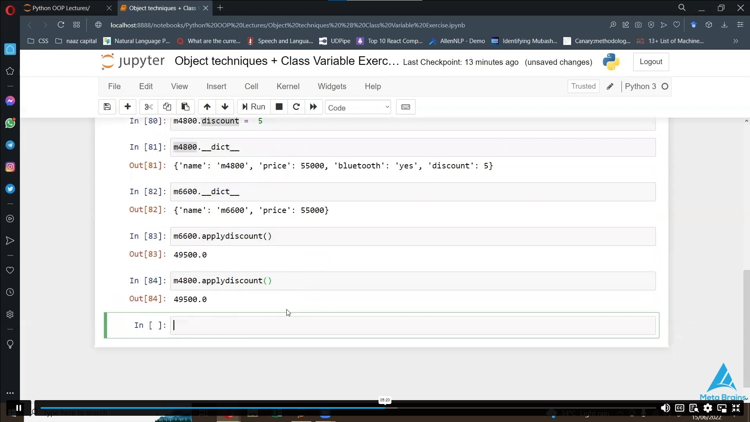Select the Code cell type dropdown
Screen dimensions: 750x422
(358, 107)
